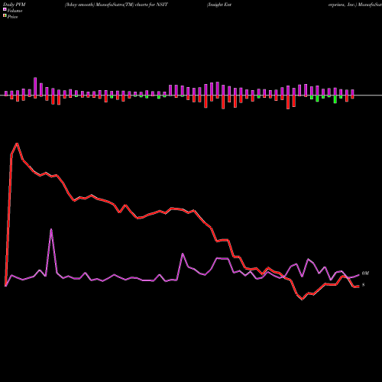Click the 'erprises, Inc.) MunafaSutra' header text
This screenshot has height=382, width=382.
point(355,5)
